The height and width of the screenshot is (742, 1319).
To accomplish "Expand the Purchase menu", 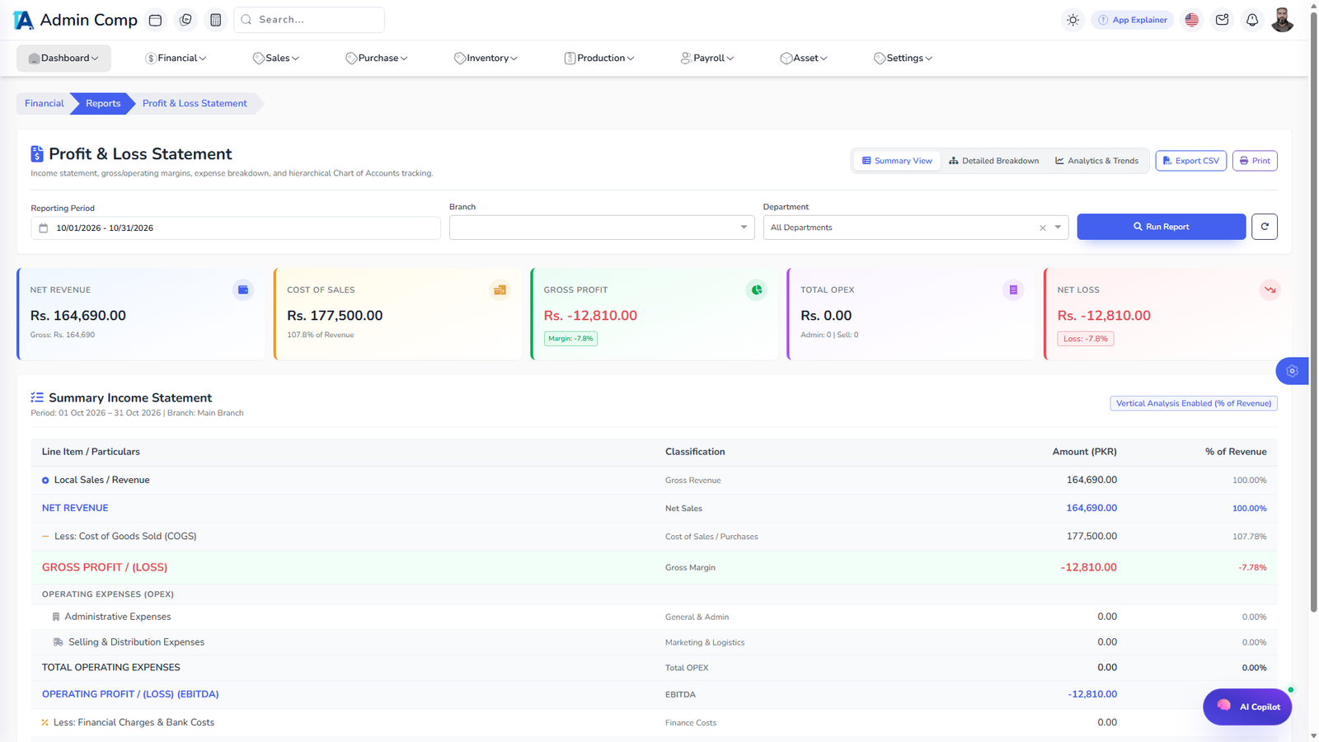I will pos(377,59).
